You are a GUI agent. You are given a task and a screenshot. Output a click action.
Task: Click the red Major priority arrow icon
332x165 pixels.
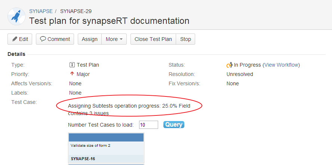click(72, 74)
